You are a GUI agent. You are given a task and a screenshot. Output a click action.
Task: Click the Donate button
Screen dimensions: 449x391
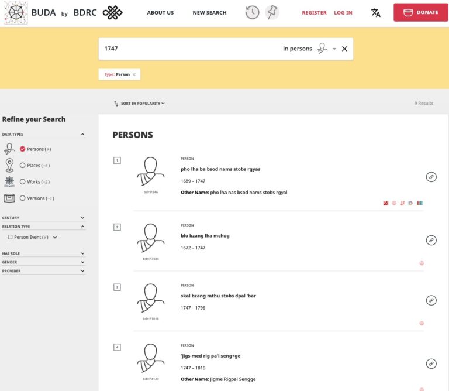pos(421,12)
